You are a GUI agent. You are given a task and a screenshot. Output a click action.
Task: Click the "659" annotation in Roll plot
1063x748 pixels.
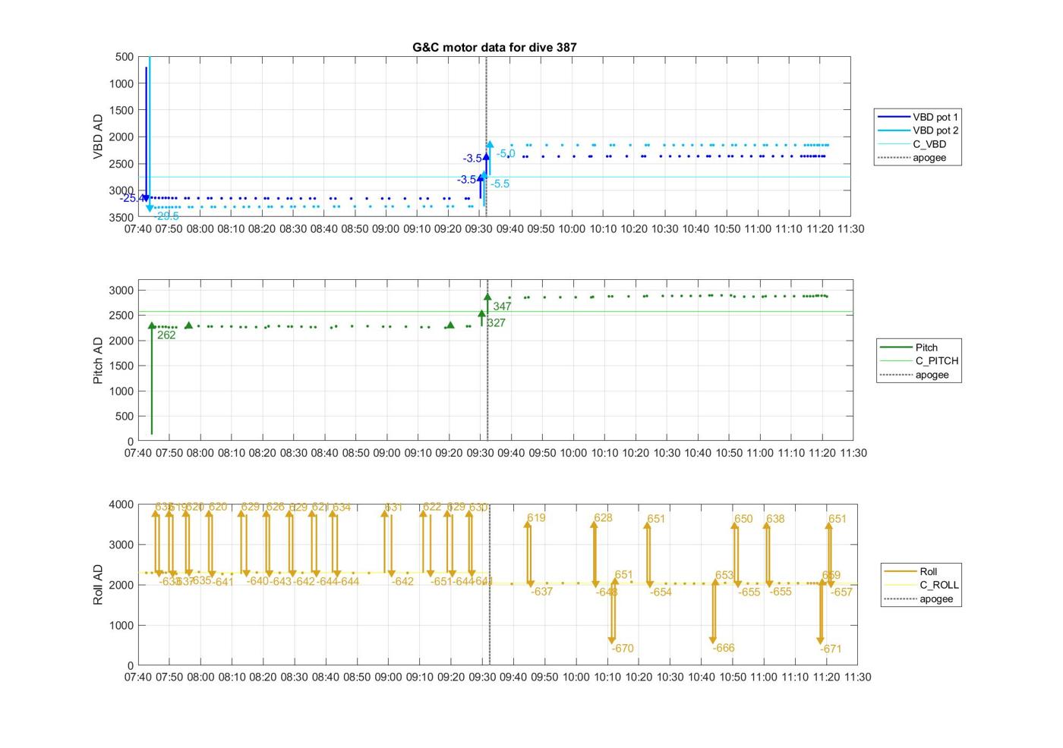pos(831,575)
